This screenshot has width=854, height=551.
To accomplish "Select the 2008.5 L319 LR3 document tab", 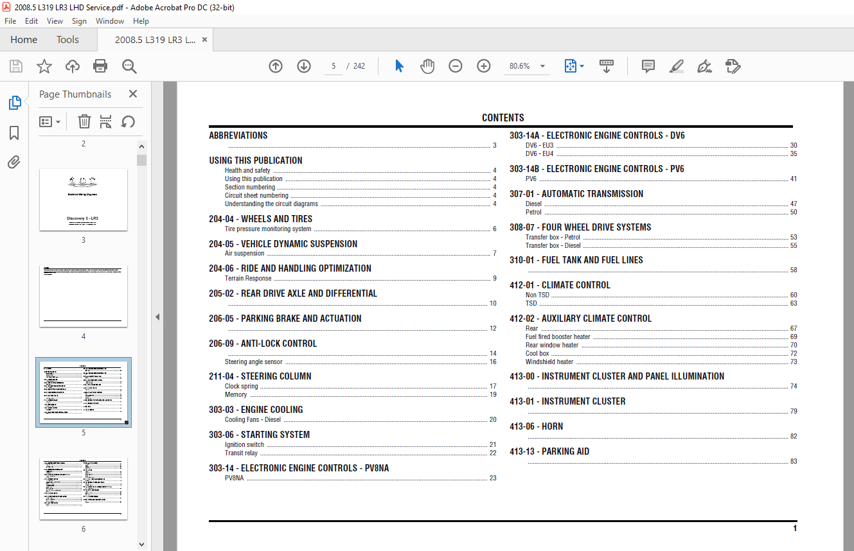I will pyautogui.click(x=156, y=39).
